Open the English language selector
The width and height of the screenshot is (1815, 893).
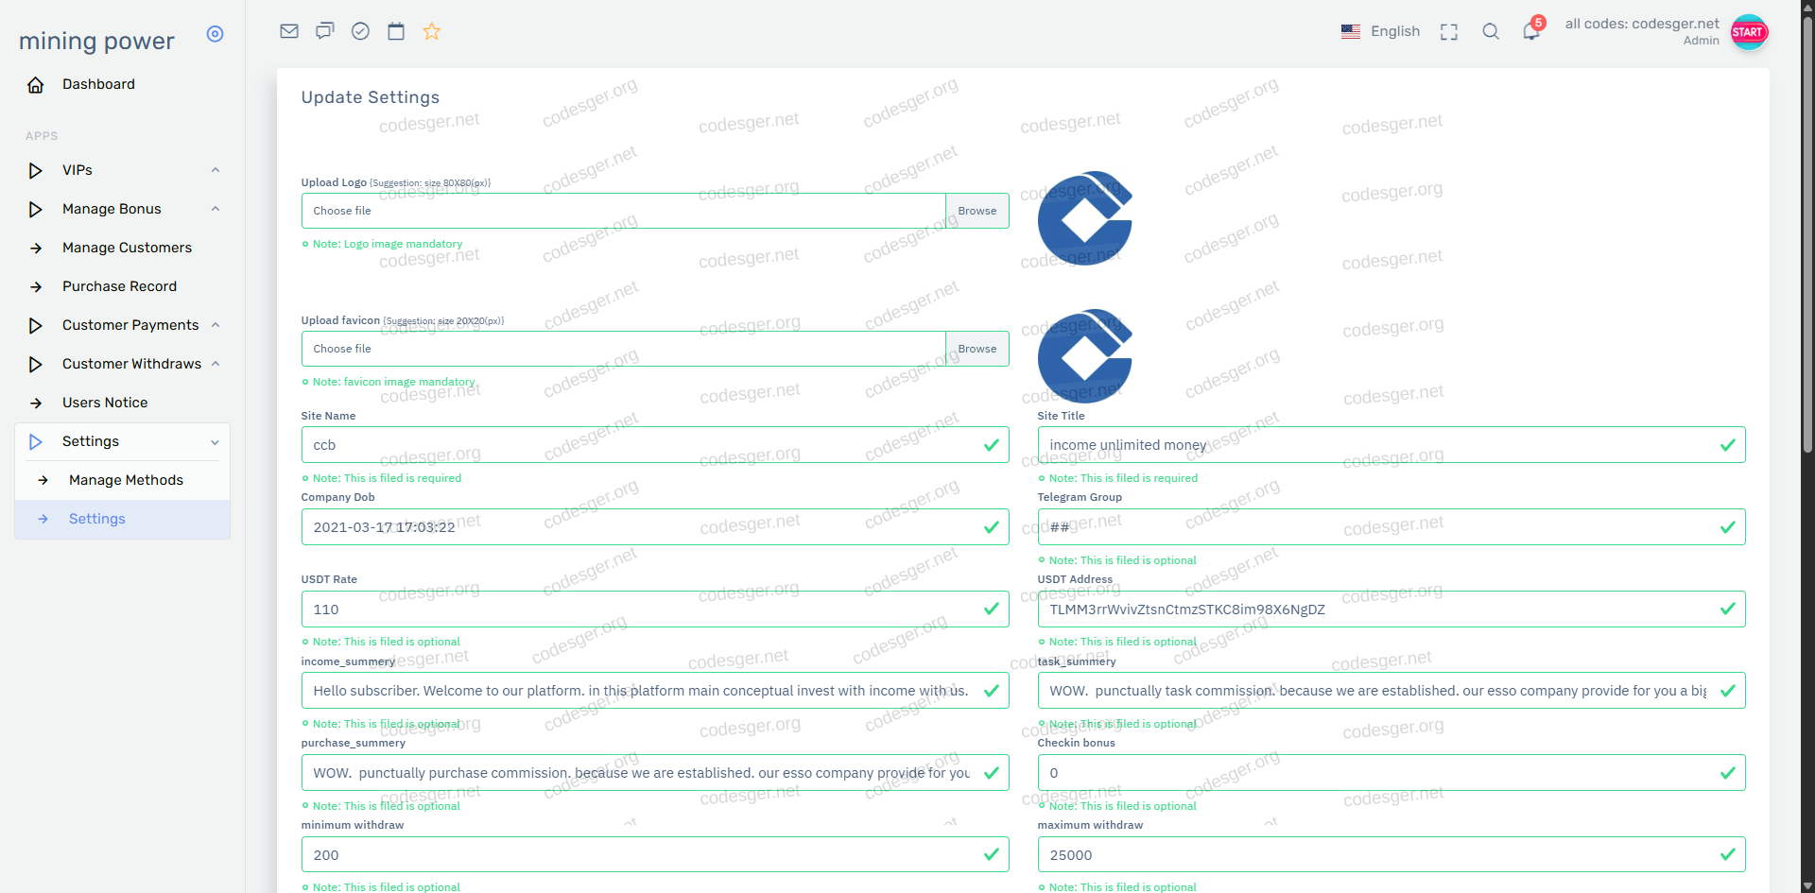[x=1380, y=31]
